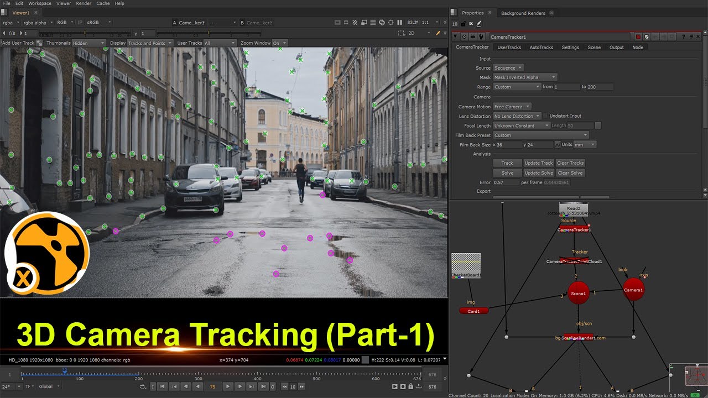The height and width of the screenshot is (398, 708).
Task: Click the clear all panels icon in Properties
Action: 471,24
